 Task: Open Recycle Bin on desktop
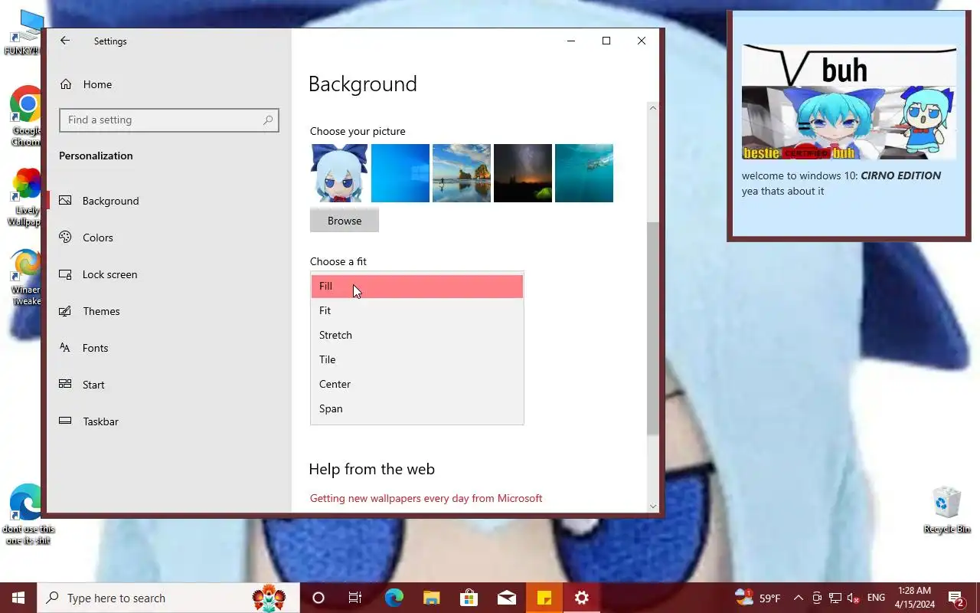pyautogui.click(x=947, y=510)
